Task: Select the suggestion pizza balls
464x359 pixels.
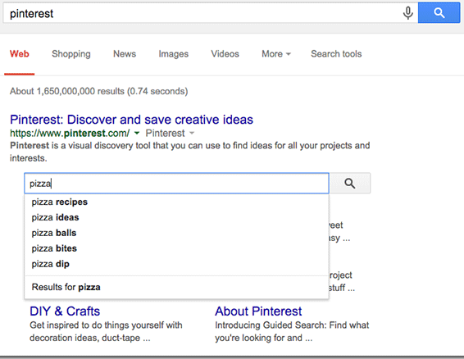Action: pos(176,233)
